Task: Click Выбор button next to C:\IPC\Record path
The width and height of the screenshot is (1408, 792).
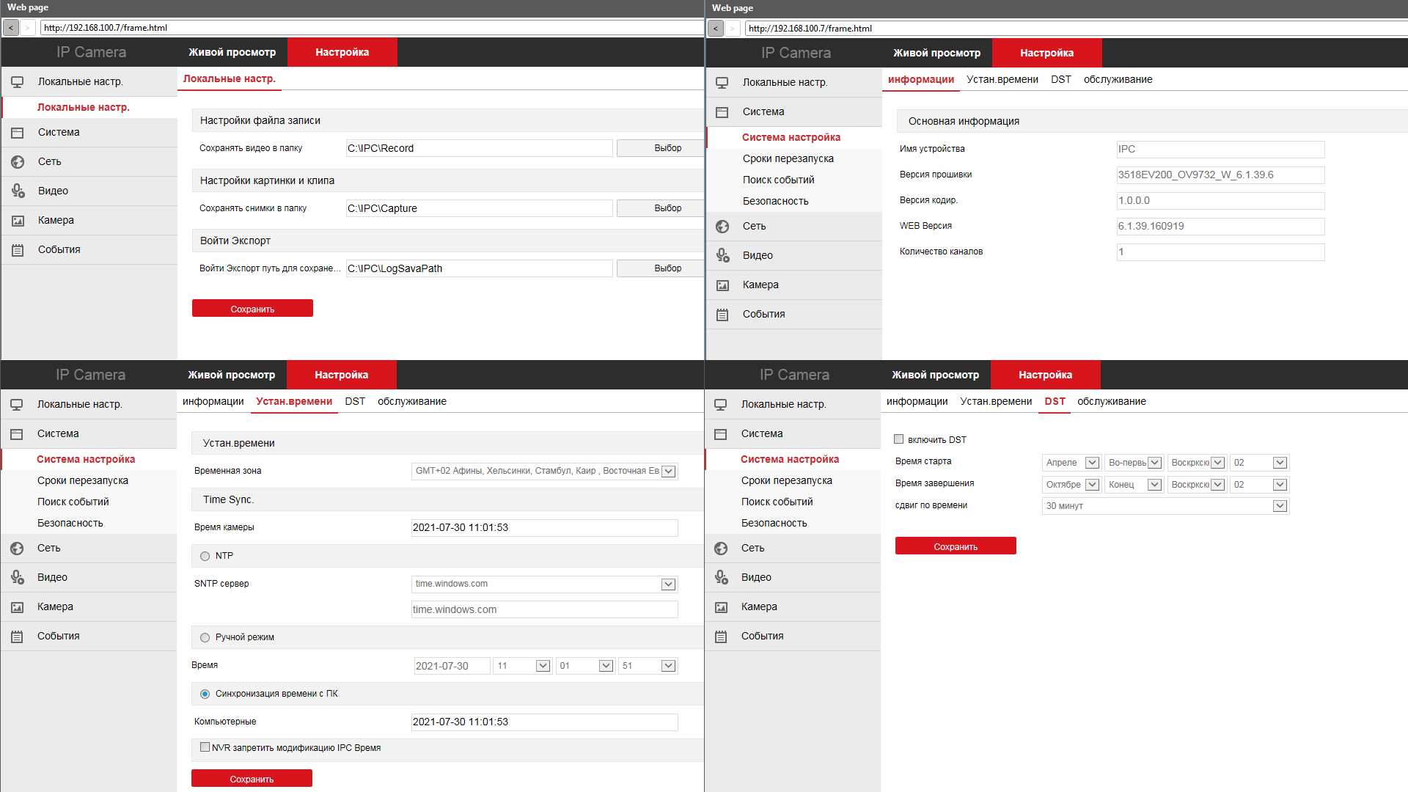Action: click(667, 148)
